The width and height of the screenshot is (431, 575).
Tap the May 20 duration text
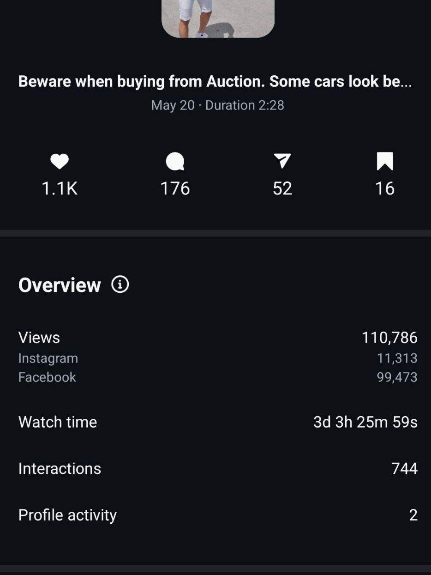pos(218,105)
